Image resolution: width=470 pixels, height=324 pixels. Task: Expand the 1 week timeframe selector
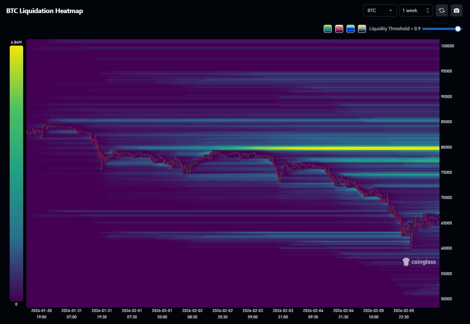[x=416, y=10]
